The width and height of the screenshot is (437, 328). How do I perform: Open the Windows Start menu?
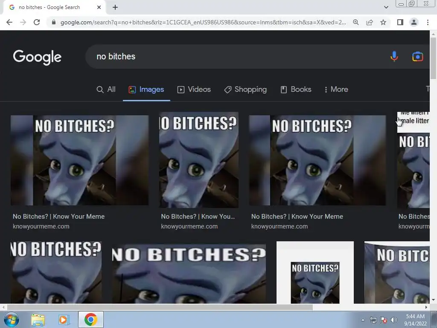(12, 319)
